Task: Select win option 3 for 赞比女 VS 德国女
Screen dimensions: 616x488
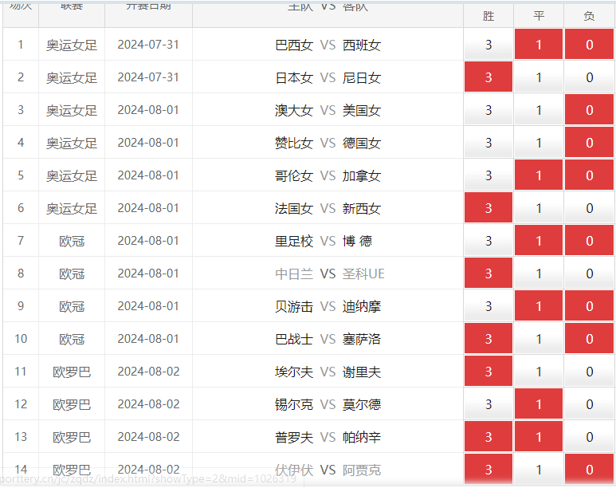Action: point(488,143)
